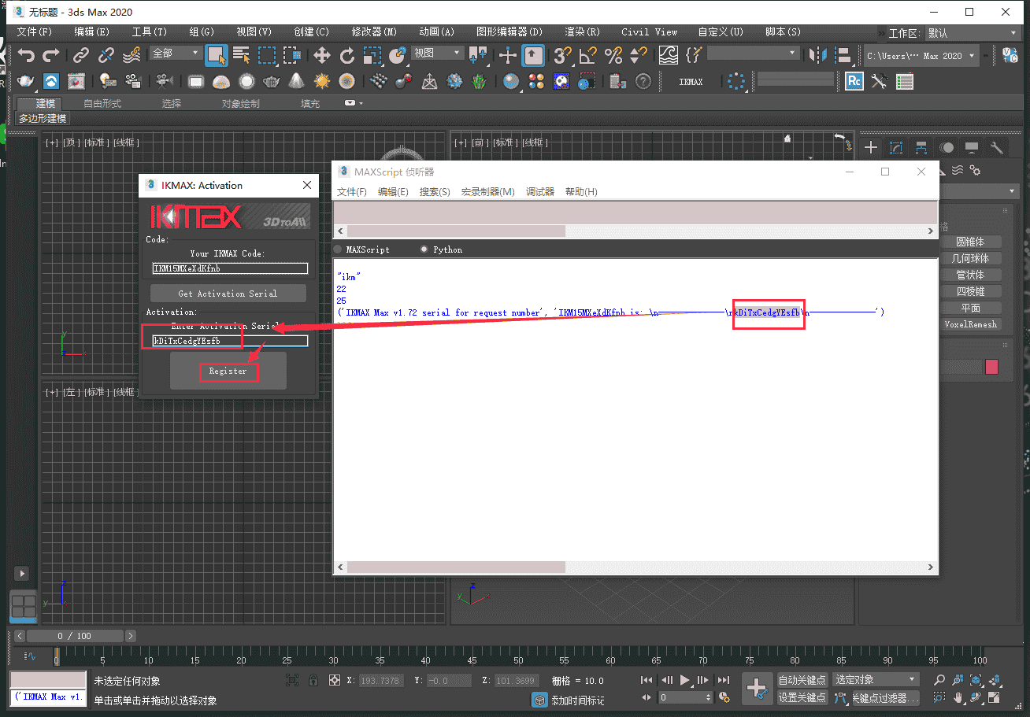Click the pink object color swatch
The height and width of the screenshot is (717, 1030).
click(x=991, y=367)
